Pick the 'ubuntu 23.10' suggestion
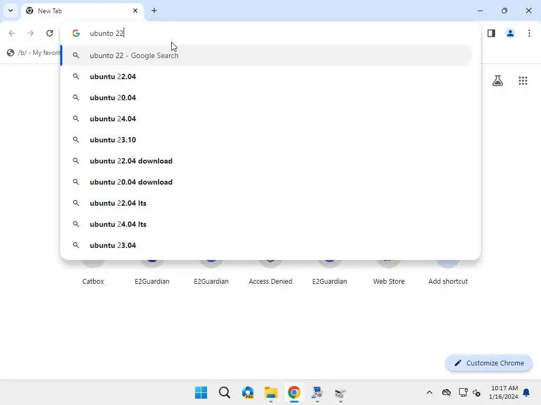Image resolution: width=541 pixels, height=405 pixels. point(266,140)
